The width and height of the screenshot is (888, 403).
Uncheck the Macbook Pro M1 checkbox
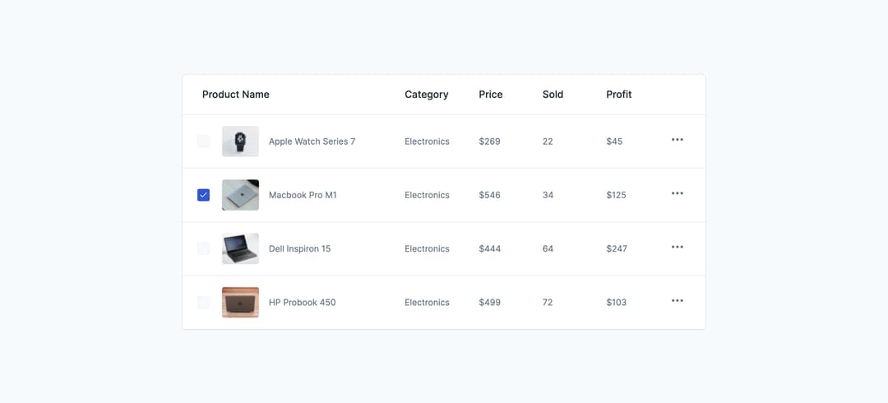204,195
